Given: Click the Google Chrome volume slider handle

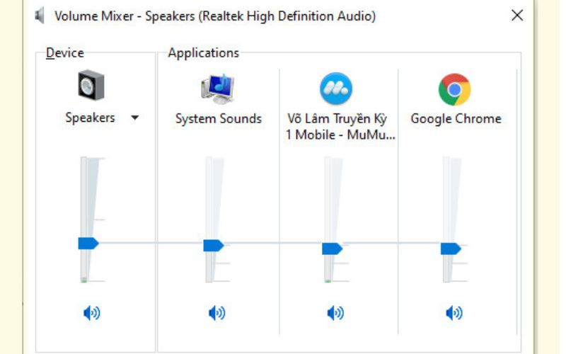Looking at the screenshot, I should coord(451,249).
